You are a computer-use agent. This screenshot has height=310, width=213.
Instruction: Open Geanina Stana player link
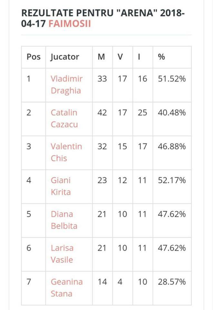click(x=67, y=287)
